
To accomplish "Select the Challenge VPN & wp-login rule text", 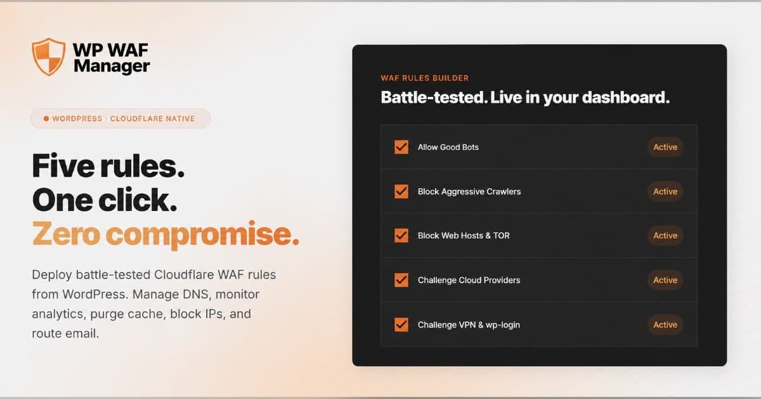I will click(469, 325).
